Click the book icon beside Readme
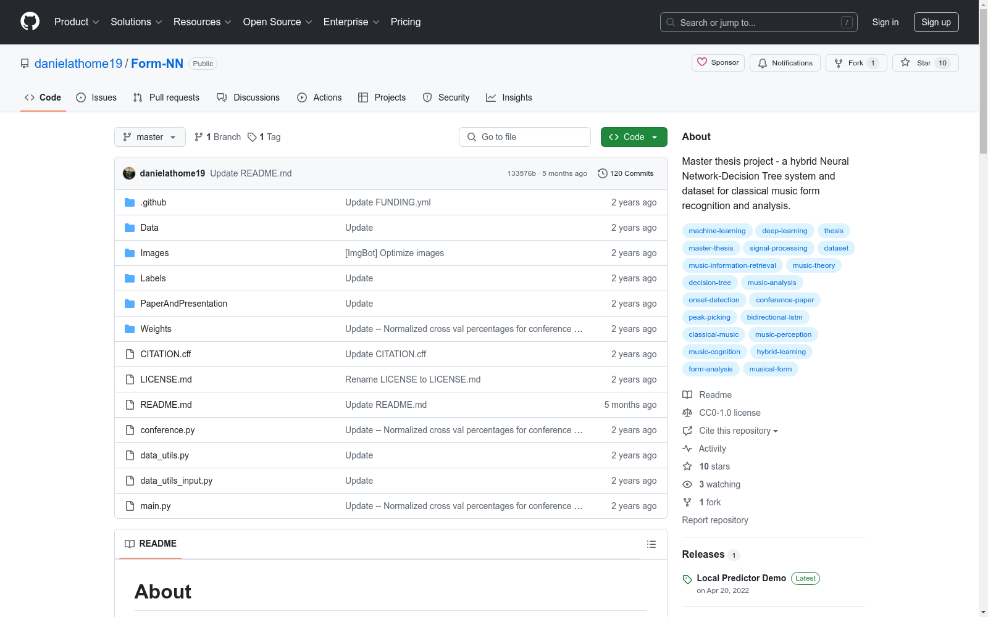The height and width of the screenshot is (617, 988). pos(687,395)
